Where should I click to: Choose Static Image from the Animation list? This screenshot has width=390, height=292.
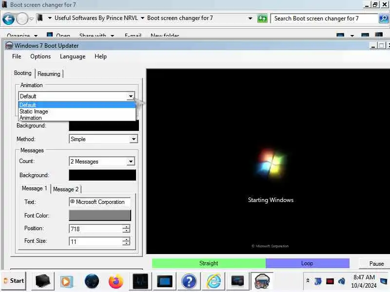point(77,111)
